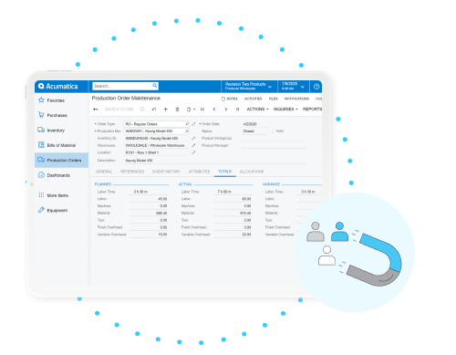
Task: Undo changes with the undo icon
Action: (154, 110)
